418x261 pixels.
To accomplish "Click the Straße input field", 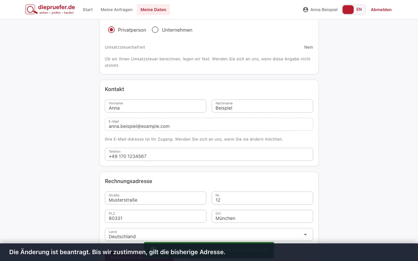I will pos(155,198).
